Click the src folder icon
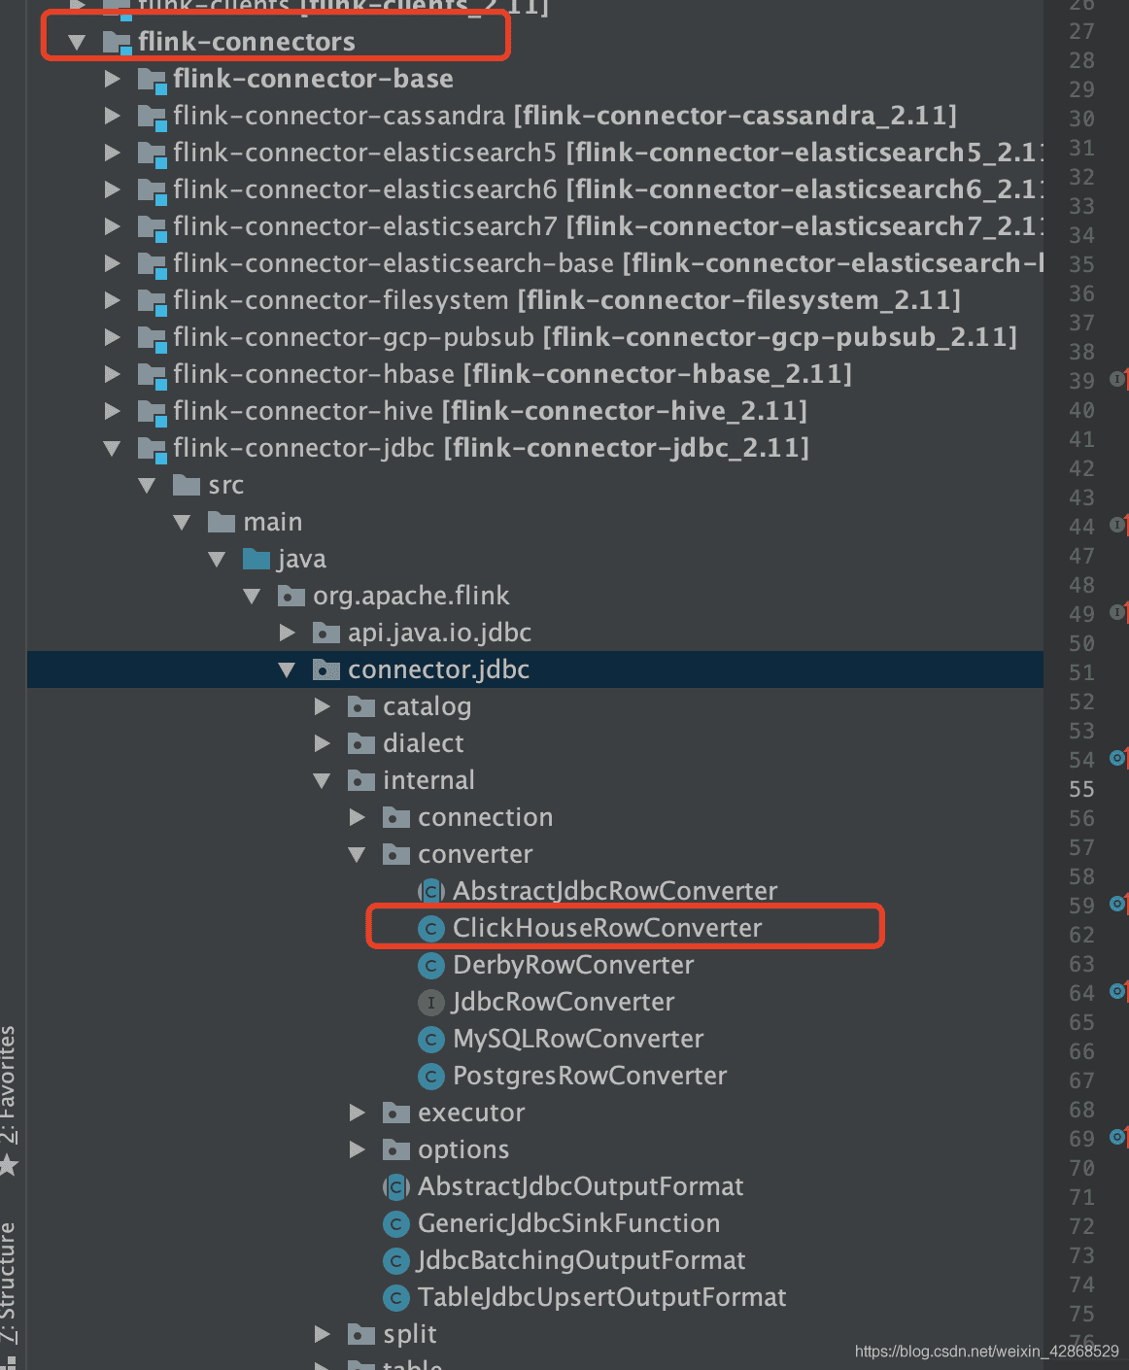The height and width of the screenshot is (1370, 1129). 187,484
